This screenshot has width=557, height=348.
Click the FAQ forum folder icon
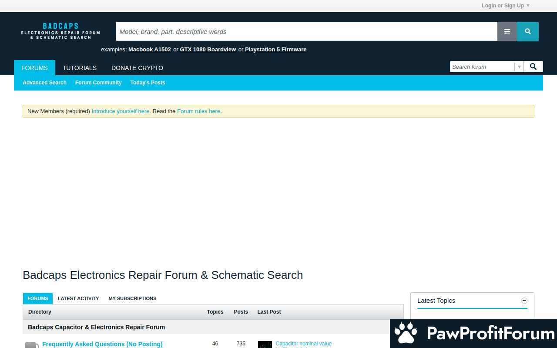[x=31, y=345]
